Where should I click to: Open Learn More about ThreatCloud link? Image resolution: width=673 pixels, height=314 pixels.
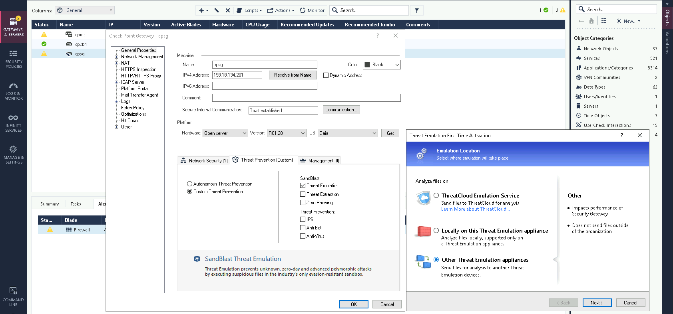(475, 209)
